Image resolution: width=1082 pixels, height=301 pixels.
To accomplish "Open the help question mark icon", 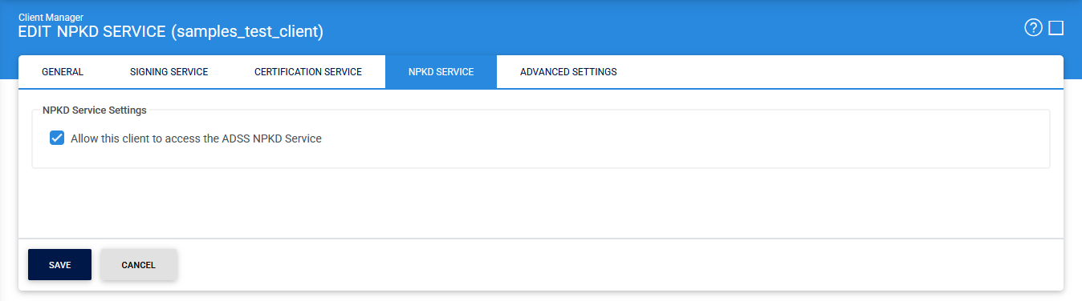I will tap(1033, 28).
